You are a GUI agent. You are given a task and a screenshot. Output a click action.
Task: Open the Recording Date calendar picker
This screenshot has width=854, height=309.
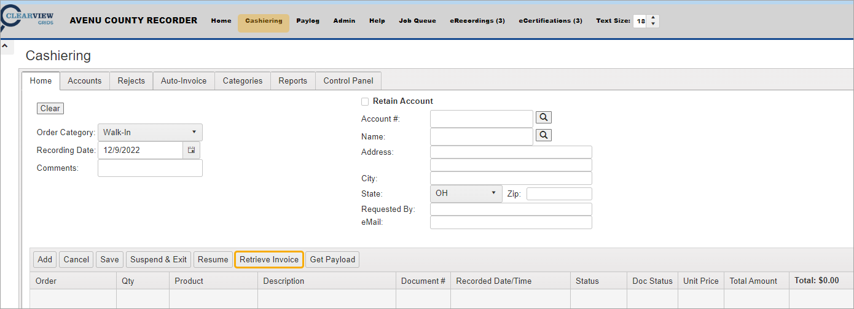[191, 150]
